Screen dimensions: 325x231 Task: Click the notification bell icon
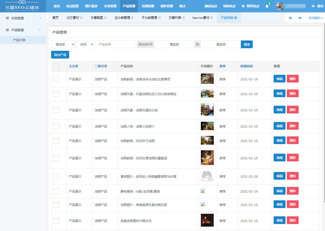(267, 6)
